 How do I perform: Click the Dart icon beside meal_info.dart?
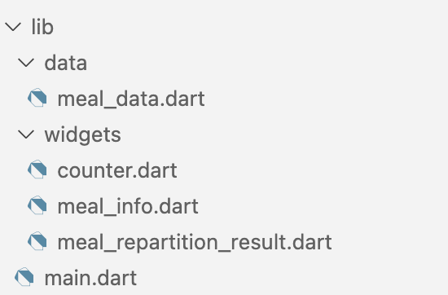point(37,205)
